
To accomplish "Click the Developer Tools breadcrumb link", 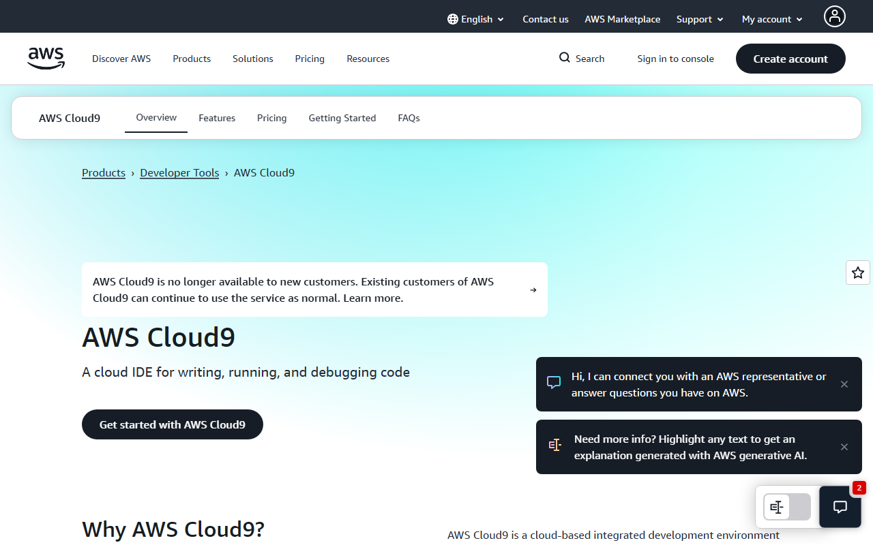I will pos(179,173).
